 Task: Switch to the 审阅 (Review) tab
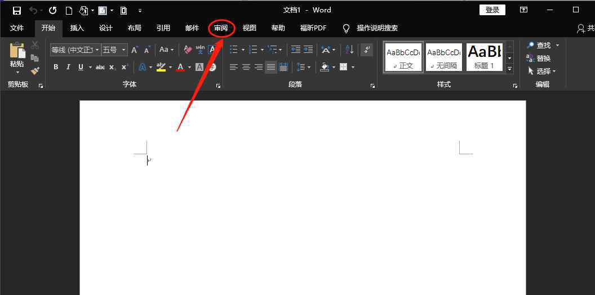point(221,28)
